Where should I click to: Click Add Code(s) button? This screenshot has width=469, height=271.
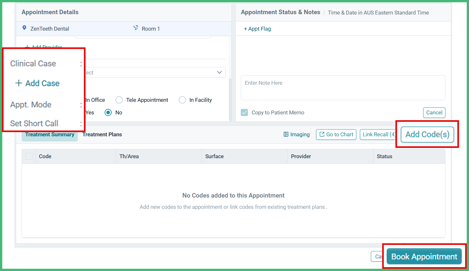click(x=427, y=134)
